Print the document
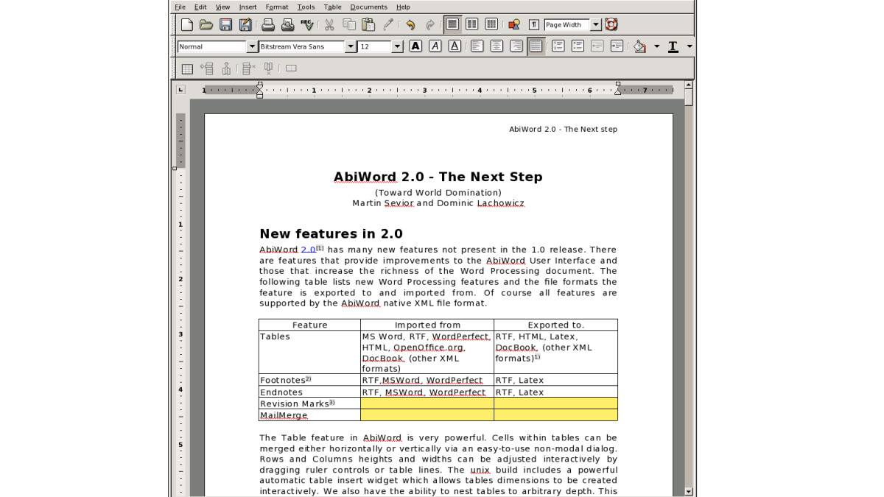This screenshot has height=497, width=884. coord(268,25)
